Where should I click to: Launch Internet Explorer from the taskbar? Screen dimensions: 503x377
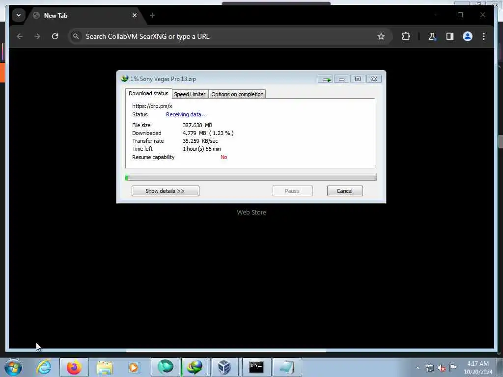[44, 367]
